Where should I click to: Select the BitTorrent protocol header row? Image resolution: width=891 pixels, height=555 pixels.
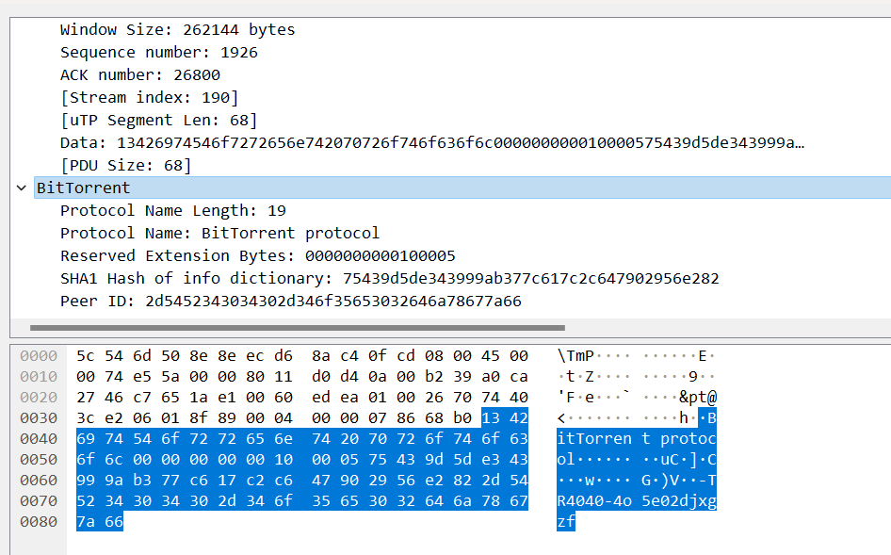coord(462,188)
